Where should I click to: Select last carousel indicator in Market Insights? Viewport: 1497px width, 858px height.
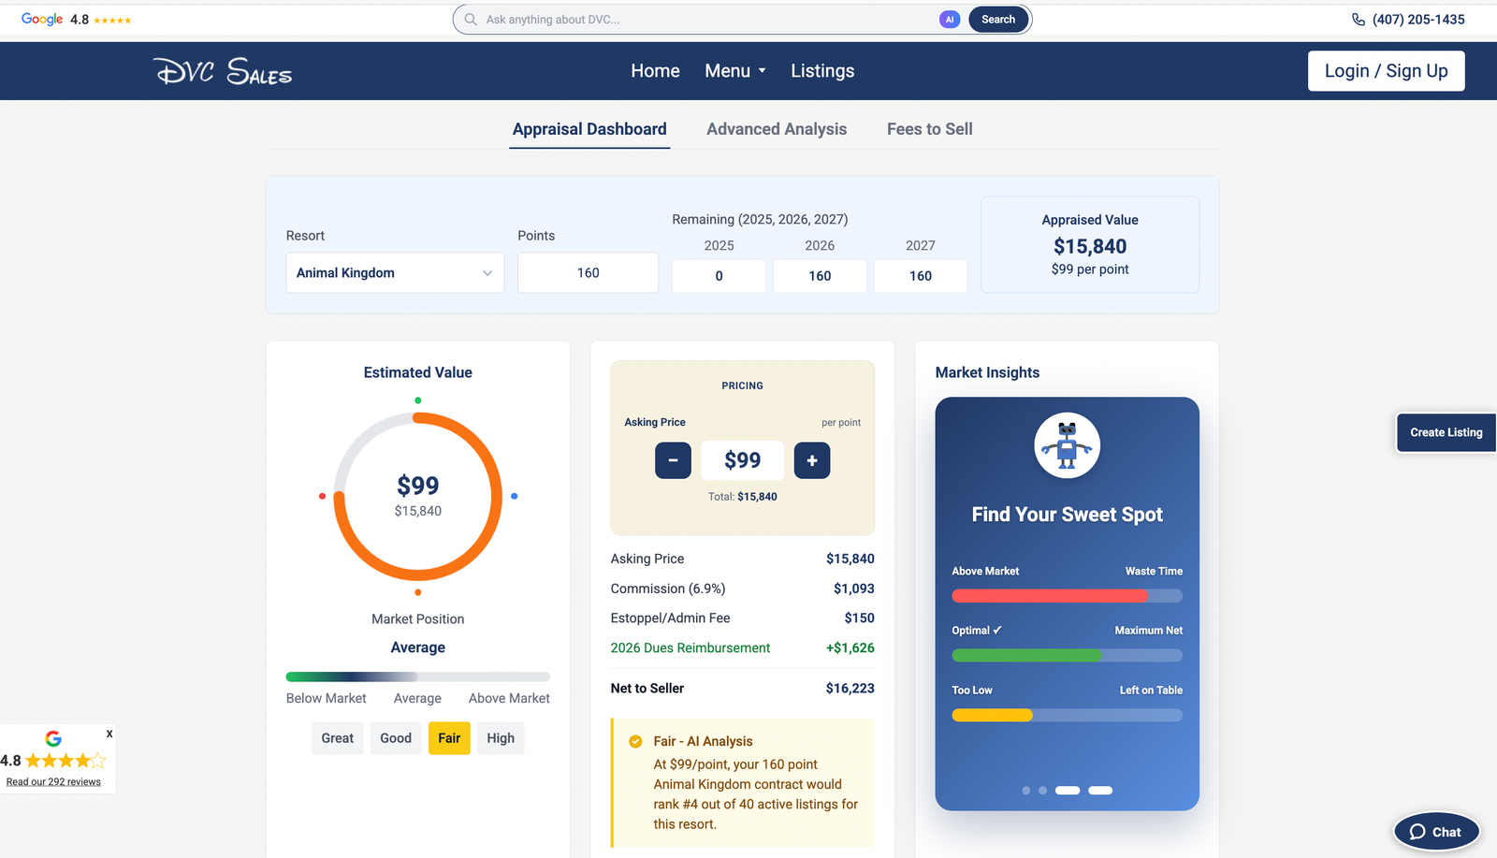pyautogui.click(x=1100, y=791)
